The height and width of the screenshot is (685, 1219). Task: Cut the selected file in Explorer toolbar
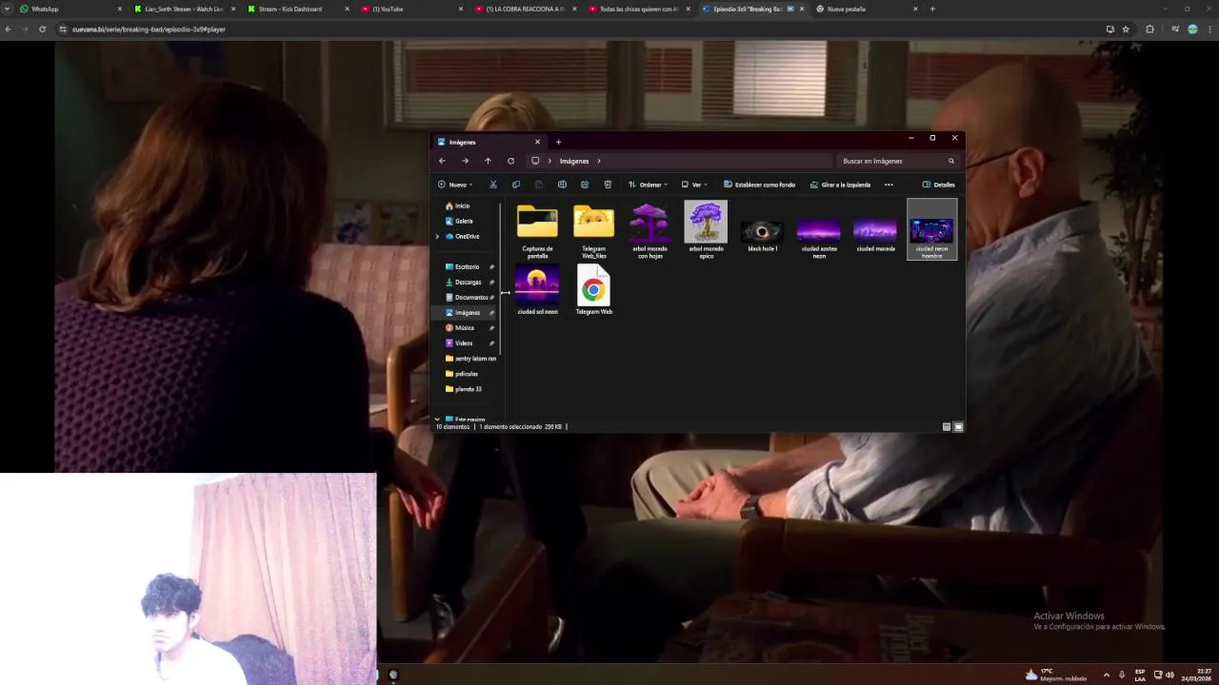[492, 185]
